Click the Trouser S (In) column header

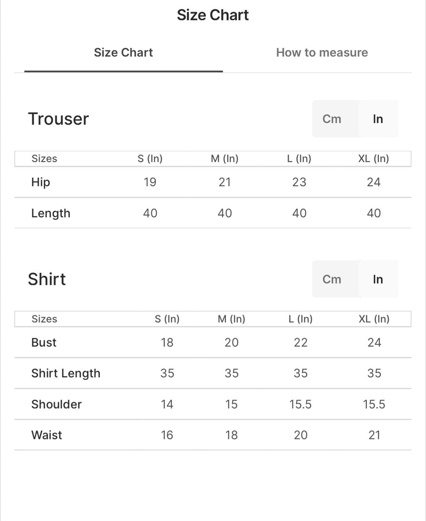pyautogui.click(x=150, y=158)
